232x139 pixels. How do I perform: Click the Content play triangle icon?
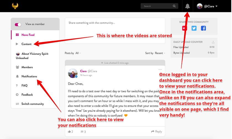click(17, 44)
